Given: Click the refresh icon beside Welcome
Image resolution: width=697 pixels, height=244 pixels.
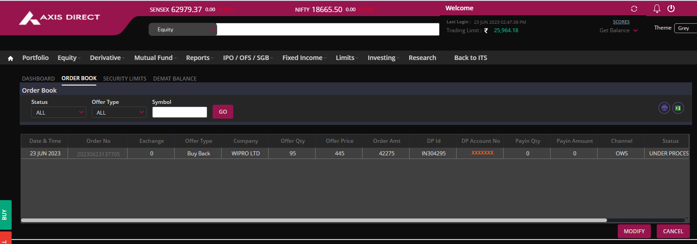Looking at the screenshot, I should click(634, 9).
